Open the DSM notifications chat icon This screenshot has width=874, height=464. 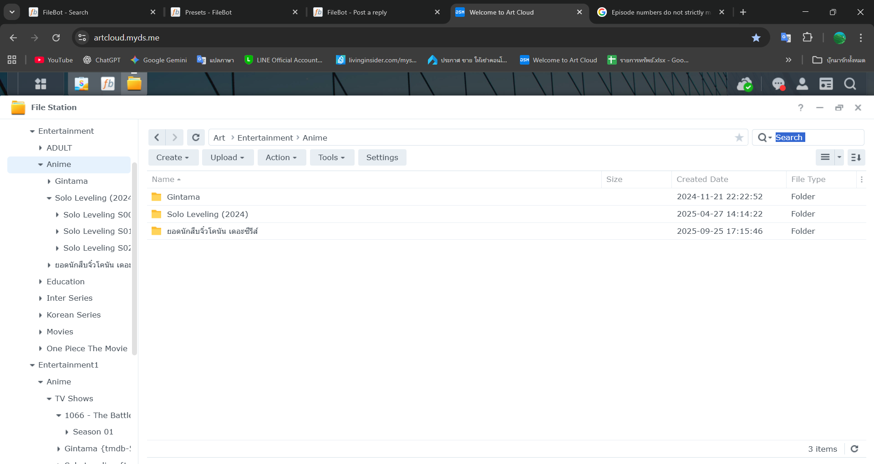pos(778,84)
